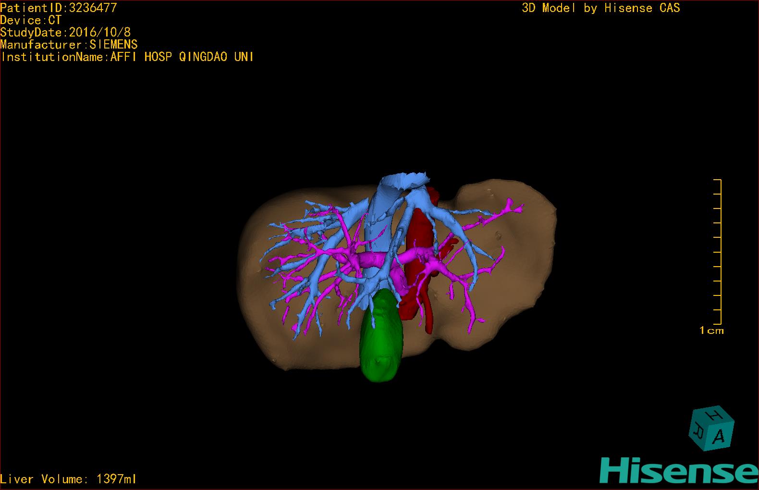Click the vertical scale ruler

point(720,252)
